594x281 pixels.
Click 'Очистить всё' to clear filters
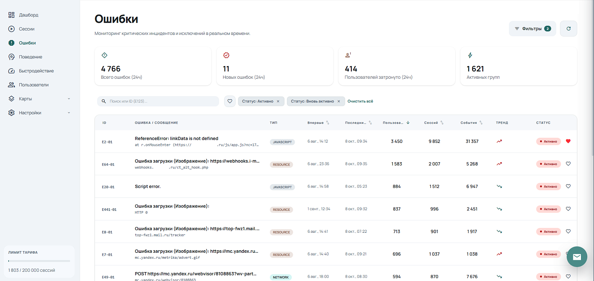click(x=360, y=101)
